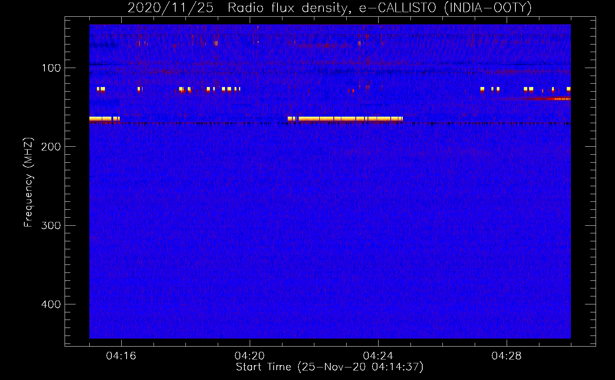The width and height of the screenshot is (615, 380).
Task: Click the "04:24" time tick label
Action: click(378, 356)
